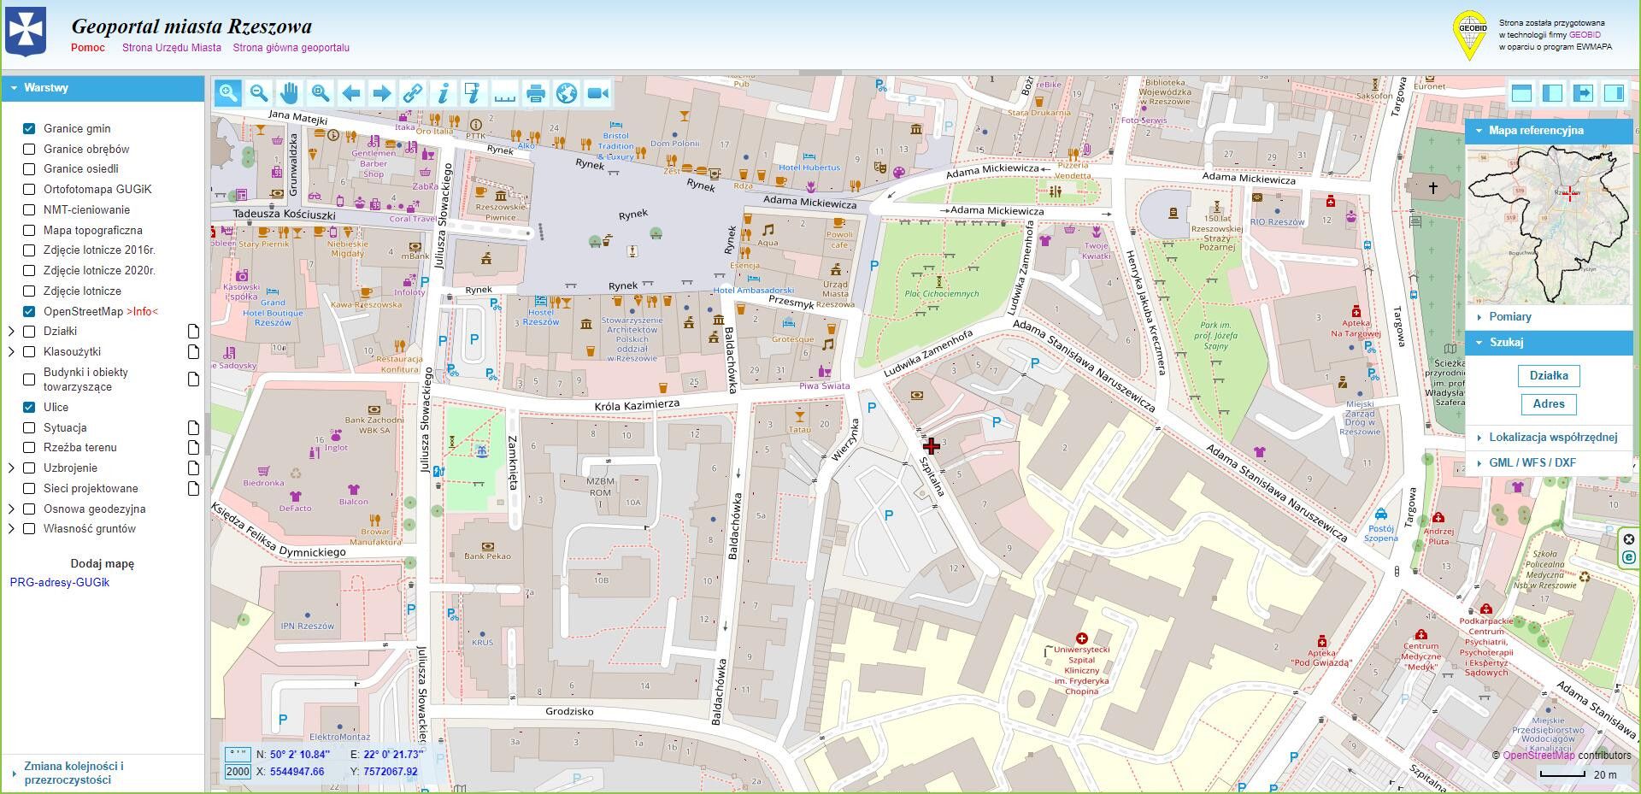Select the object info 'i' tool

tap(443, 93)
